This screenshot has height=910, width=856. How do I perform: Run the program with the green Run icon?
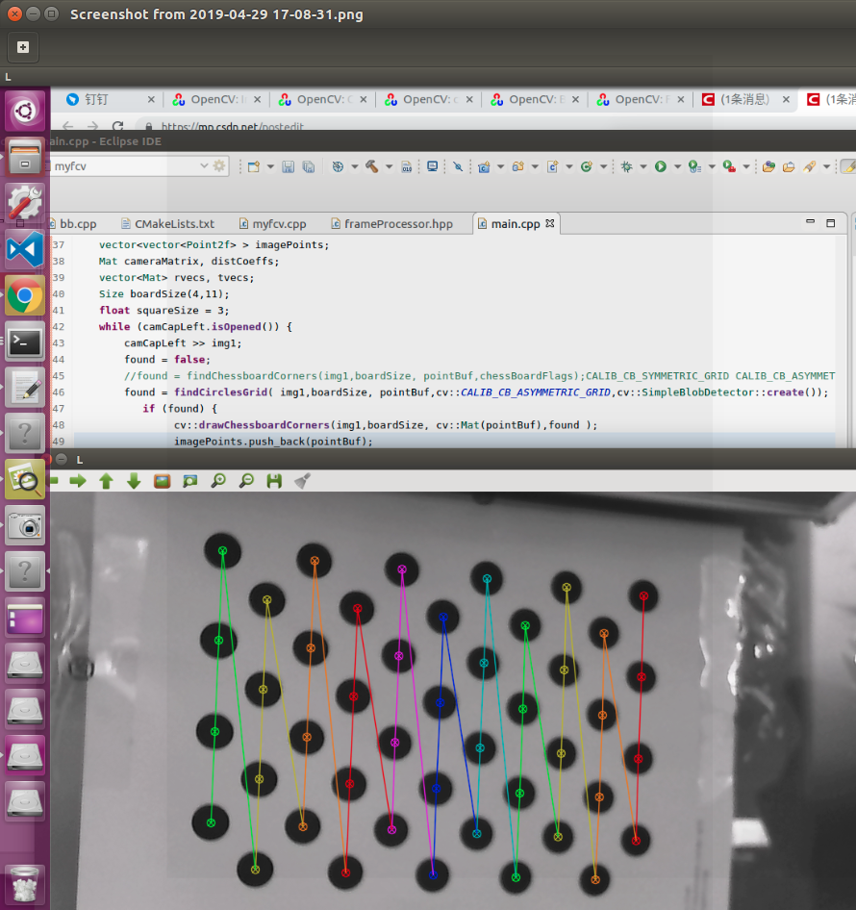[x=659, y=165]
